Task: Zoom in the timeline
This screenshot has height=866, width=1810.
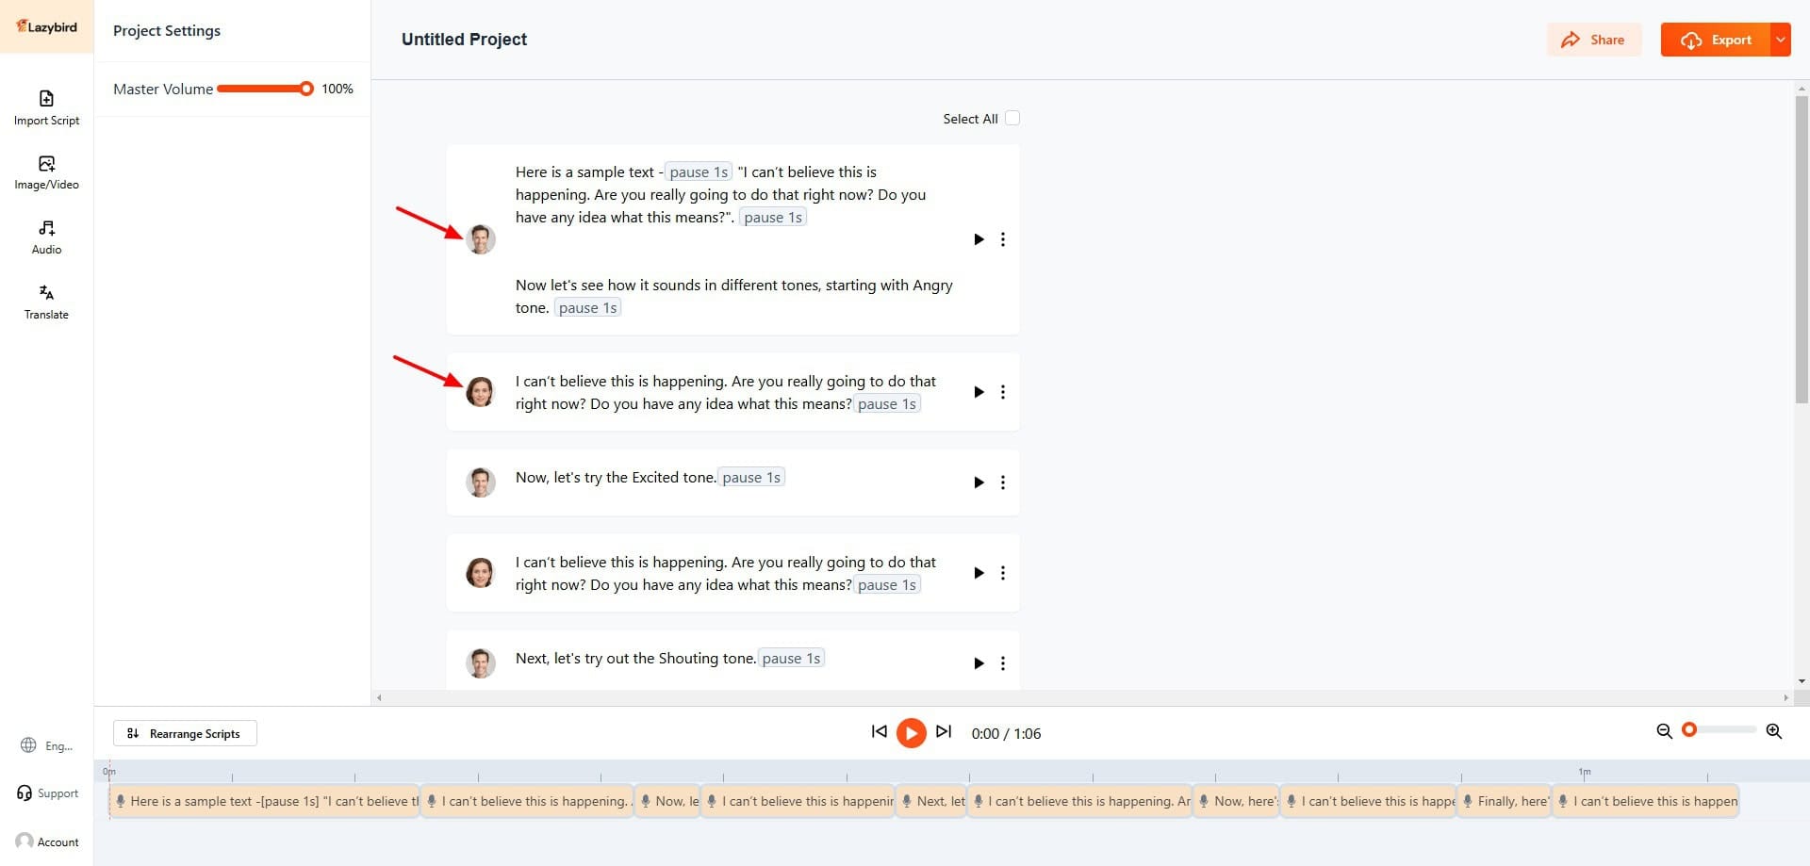Action: [x=1773, y=731]
